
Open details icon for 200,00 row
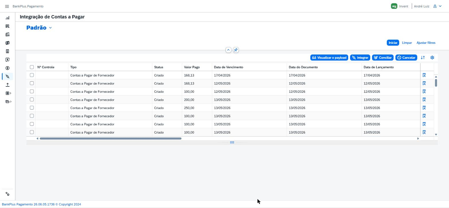[x=424, y=100]
